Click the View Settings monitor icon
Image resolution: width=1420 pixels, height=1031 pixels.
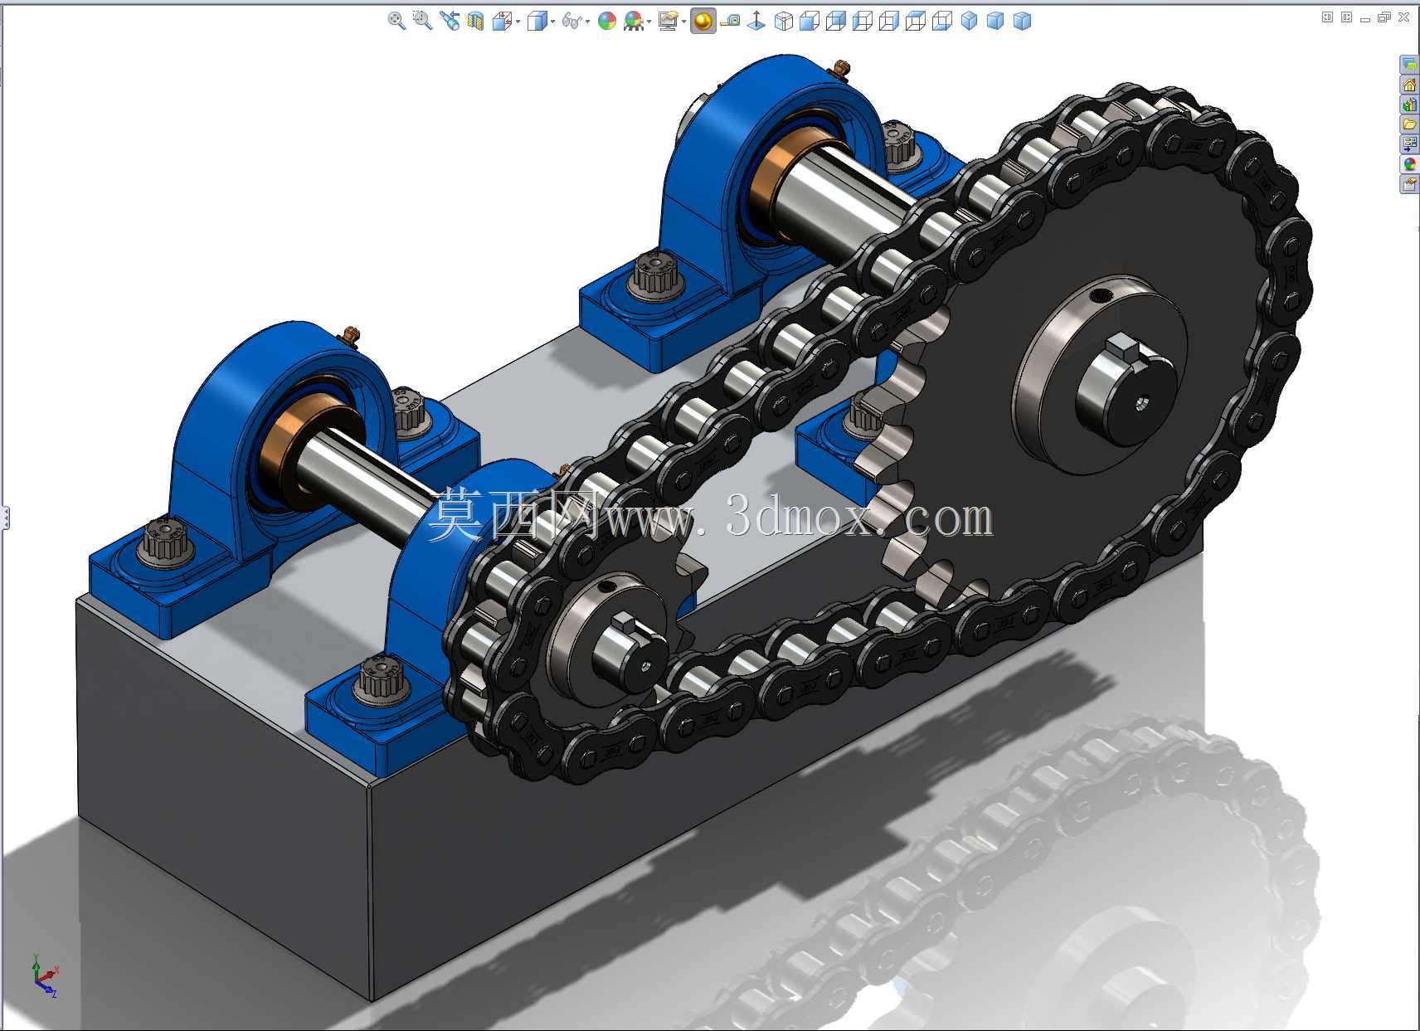668,21
